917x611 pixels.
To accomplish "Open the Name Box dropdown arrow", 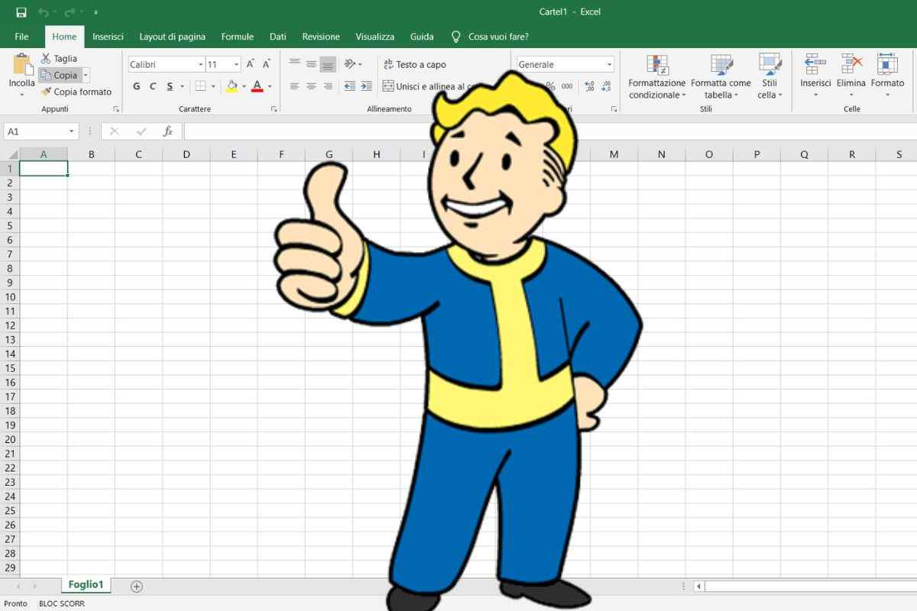I will 72,131.
